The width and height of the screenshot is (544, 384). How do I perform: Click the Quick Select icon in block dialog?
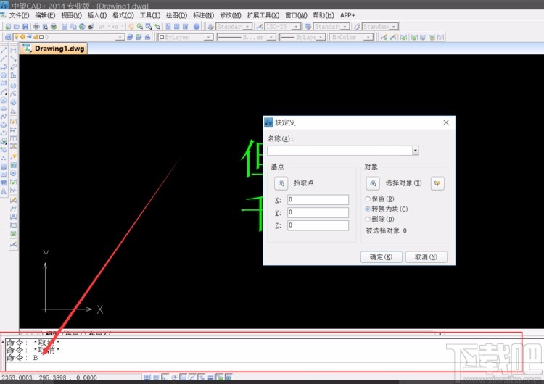[437, 183]
